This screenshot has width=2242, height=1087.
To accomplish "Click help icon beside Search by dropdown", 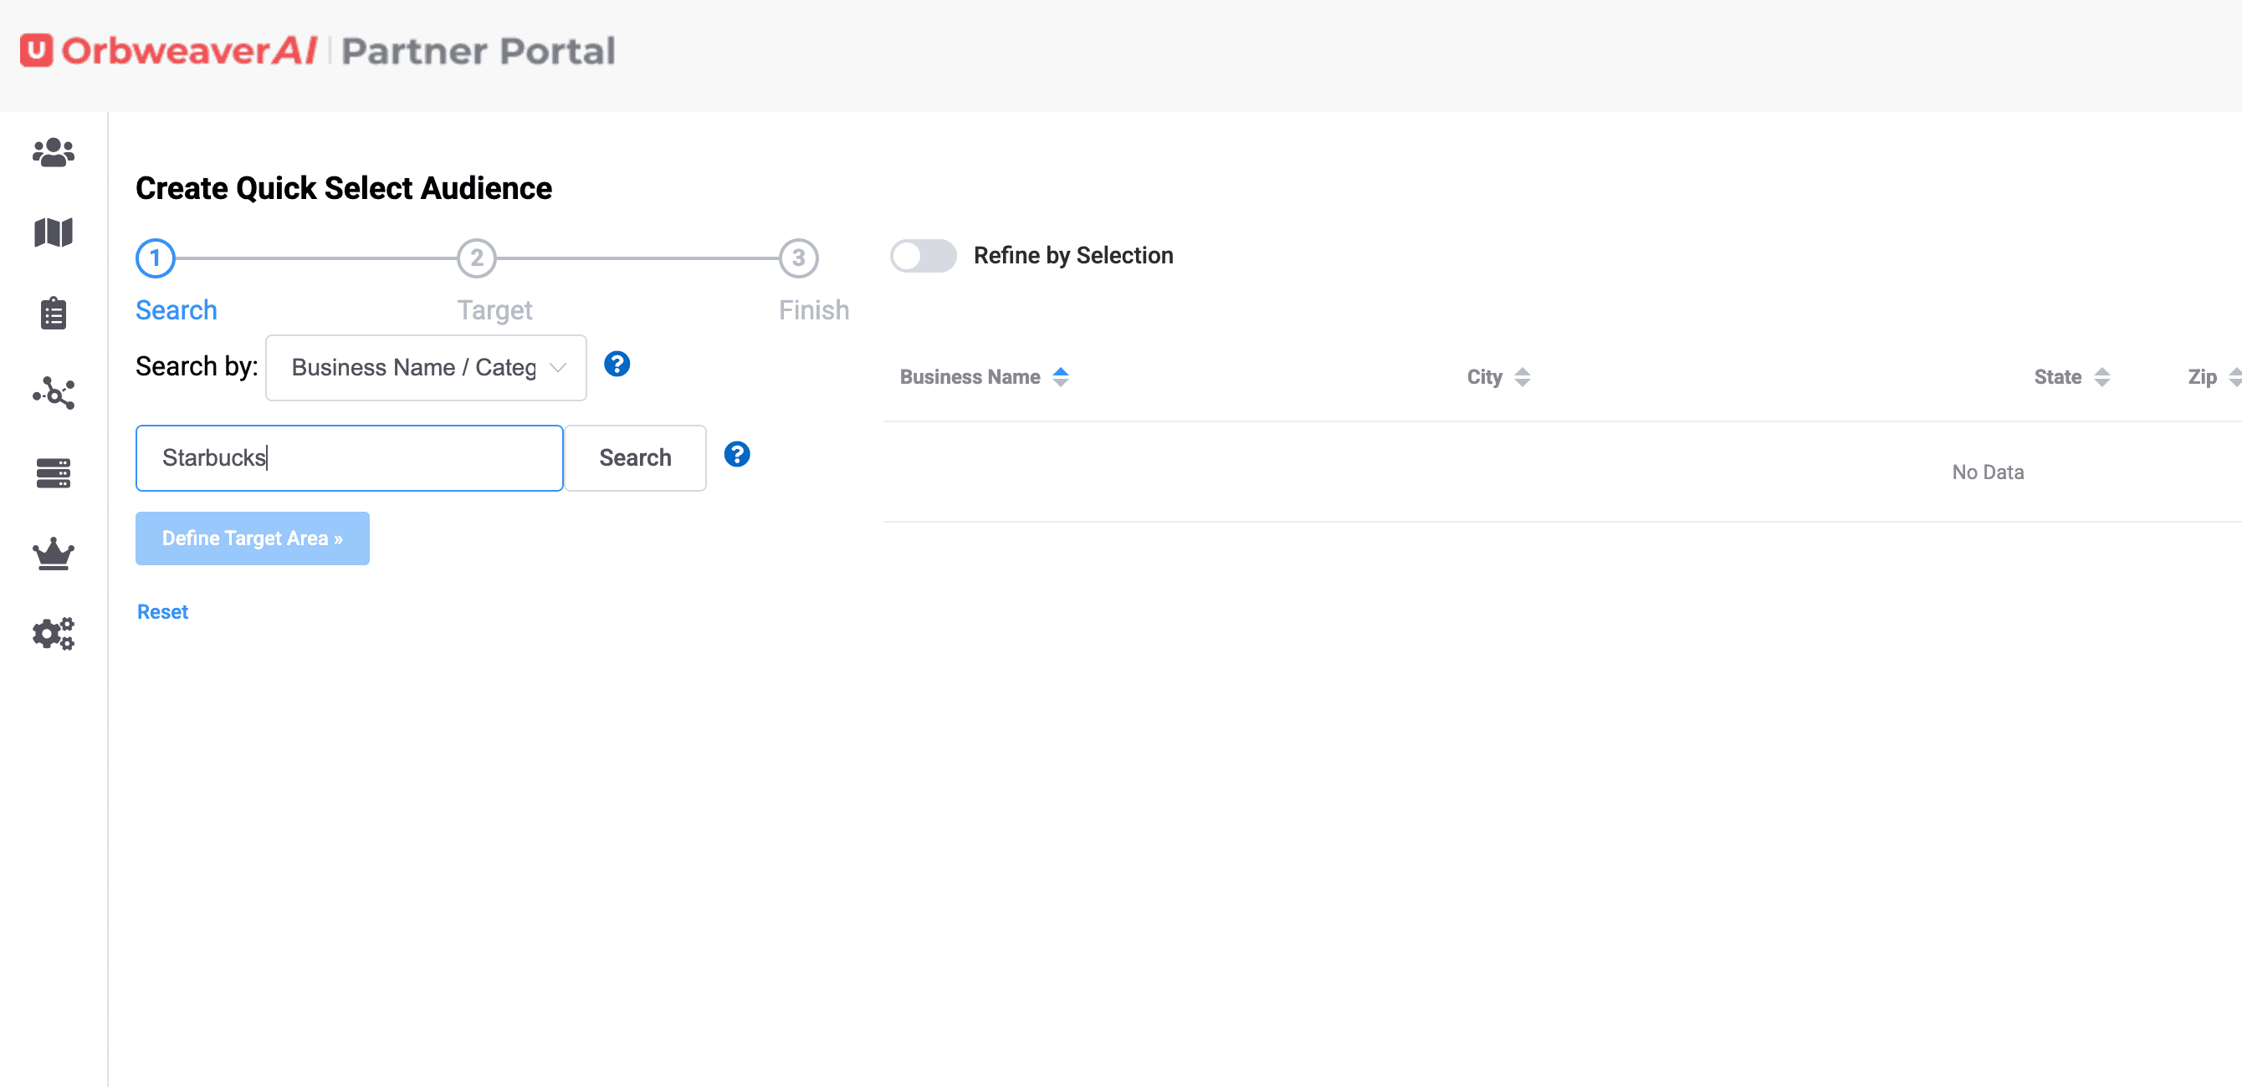I will click(x=617, y=365).
